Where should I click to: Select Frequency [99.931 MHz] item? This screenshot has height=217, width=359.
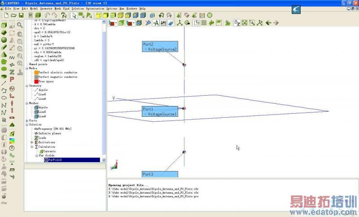pyautogui.click(x=55, y=129)
